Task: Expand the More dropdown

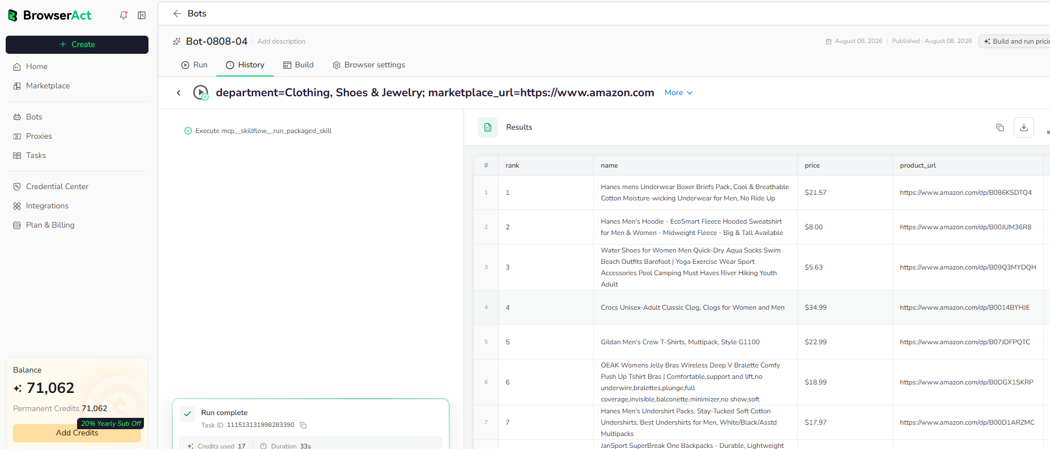Action: coord(678,93)
